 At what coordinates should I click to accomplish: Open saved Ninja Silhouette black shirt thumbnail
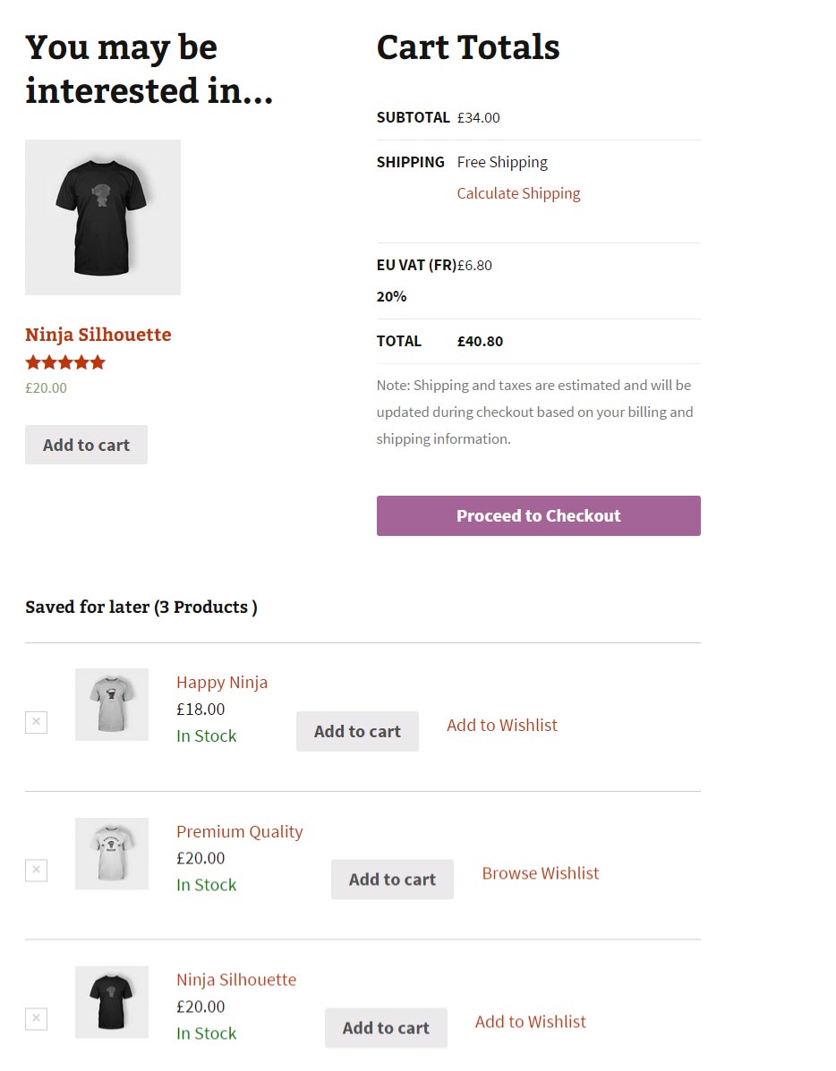(112, 1001)
